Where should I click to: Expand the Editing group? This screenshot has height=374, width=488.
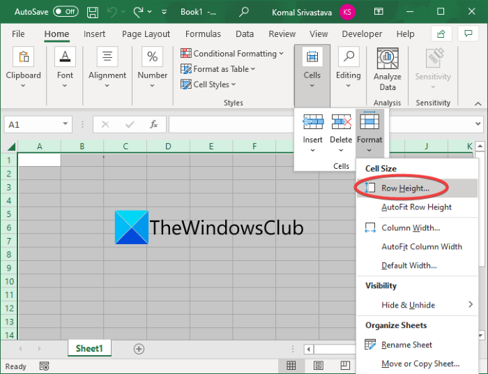(x=349, y=67)
